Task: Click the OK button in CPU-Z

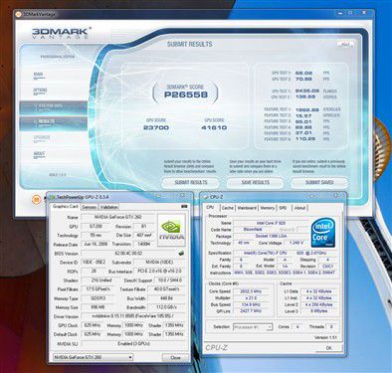Action: (x=328, y=348)
